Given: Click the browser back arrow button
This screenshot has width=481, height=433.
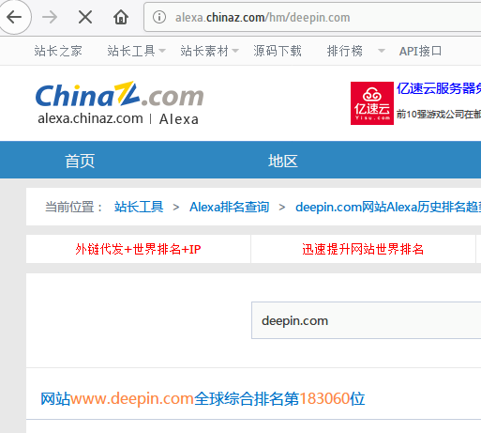Looking at the screenshot, I should click(14, 17).
